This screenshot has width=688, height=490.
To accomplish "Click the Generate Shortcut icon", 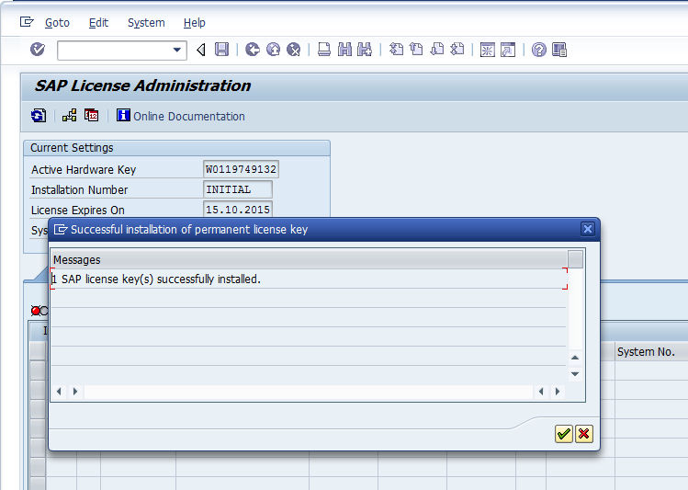I will click(508, 50).
